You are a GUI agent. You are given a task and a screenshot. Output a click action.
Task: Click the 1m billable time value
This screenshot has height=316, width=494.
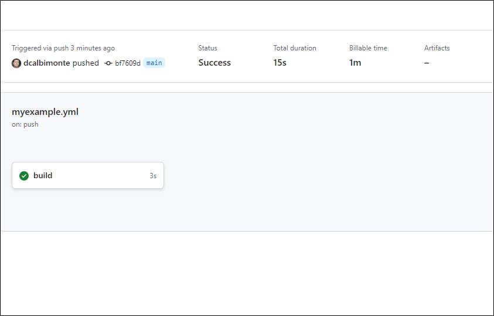click(355, 63)
